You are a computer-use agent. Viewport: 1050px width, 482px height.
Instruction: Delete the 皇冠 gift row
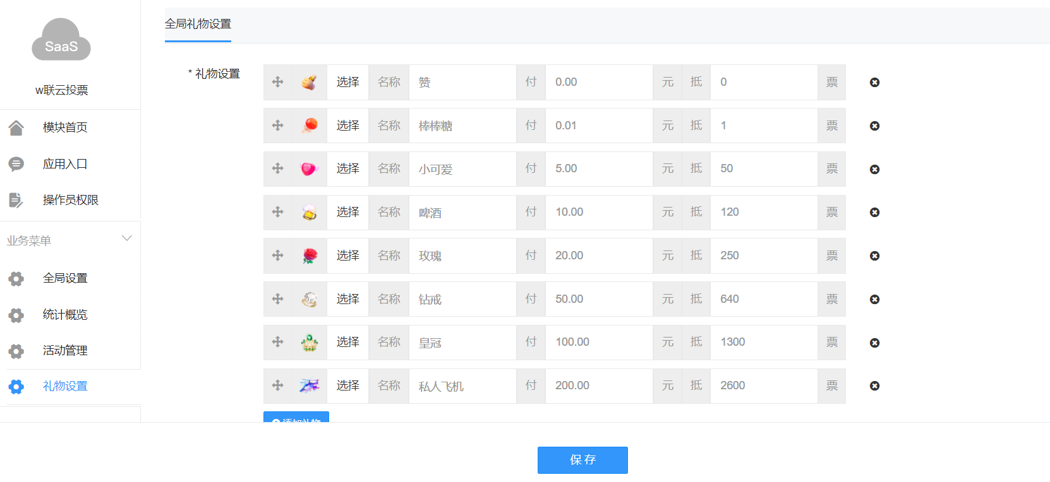coord(874,343)
